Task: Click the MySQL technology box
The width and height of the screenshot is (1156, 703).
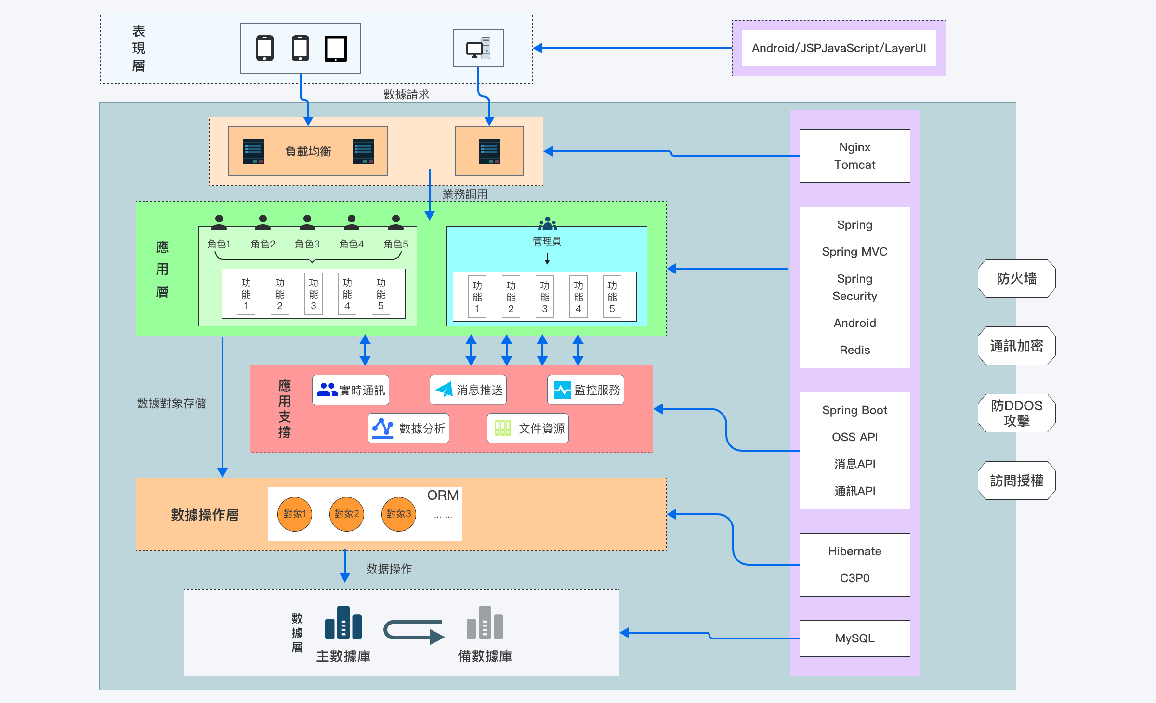Action: (855, 638)
